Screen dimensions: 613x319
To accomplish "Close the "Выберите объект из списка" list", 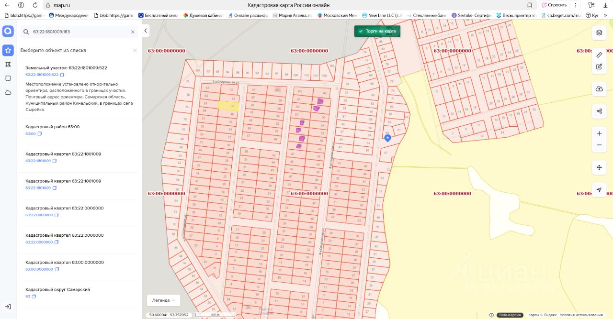I will point(135,50).
